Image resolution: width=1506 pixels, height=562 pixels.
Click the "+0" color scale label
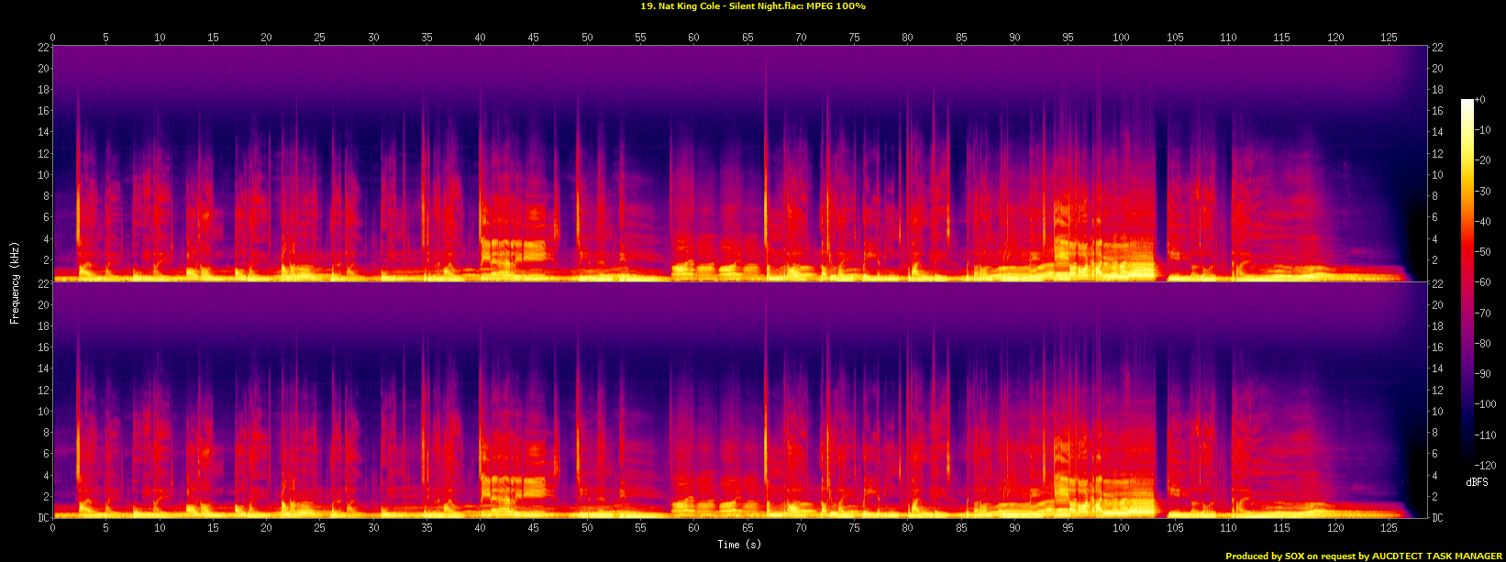coord(1478,100)
